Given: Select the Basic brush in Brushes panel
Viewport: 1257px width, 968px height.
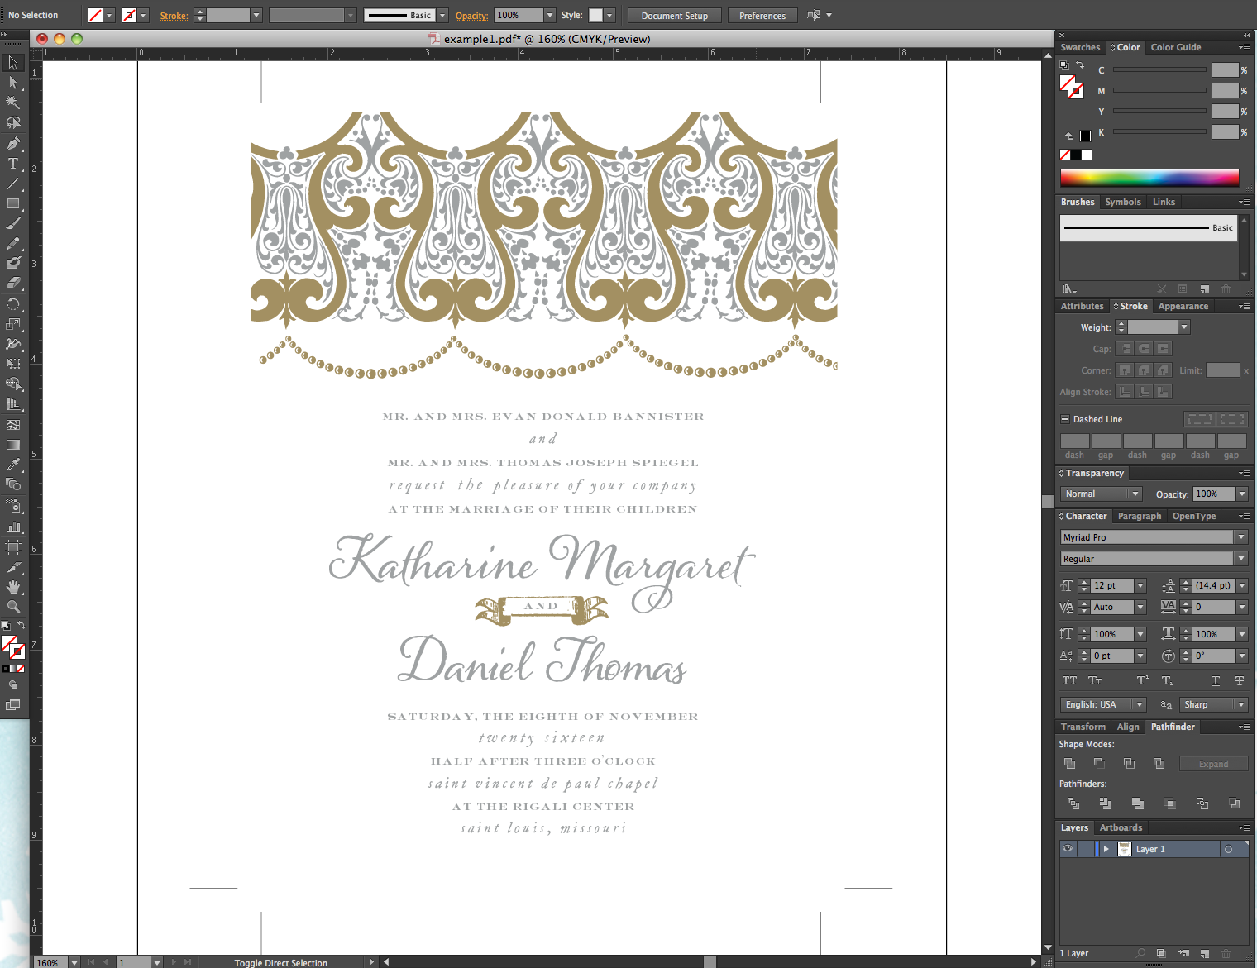Looking at the screenshot, I should click(x=1149, y=227).
